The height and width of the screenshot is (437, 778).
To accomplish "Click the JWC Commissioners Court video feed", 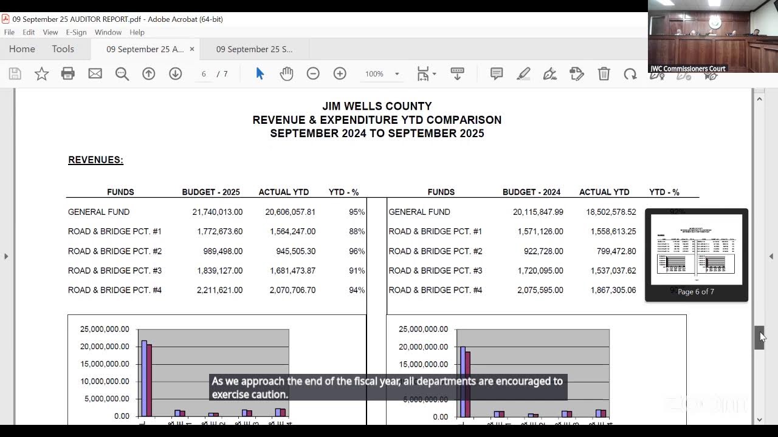I will coord(712,36).
